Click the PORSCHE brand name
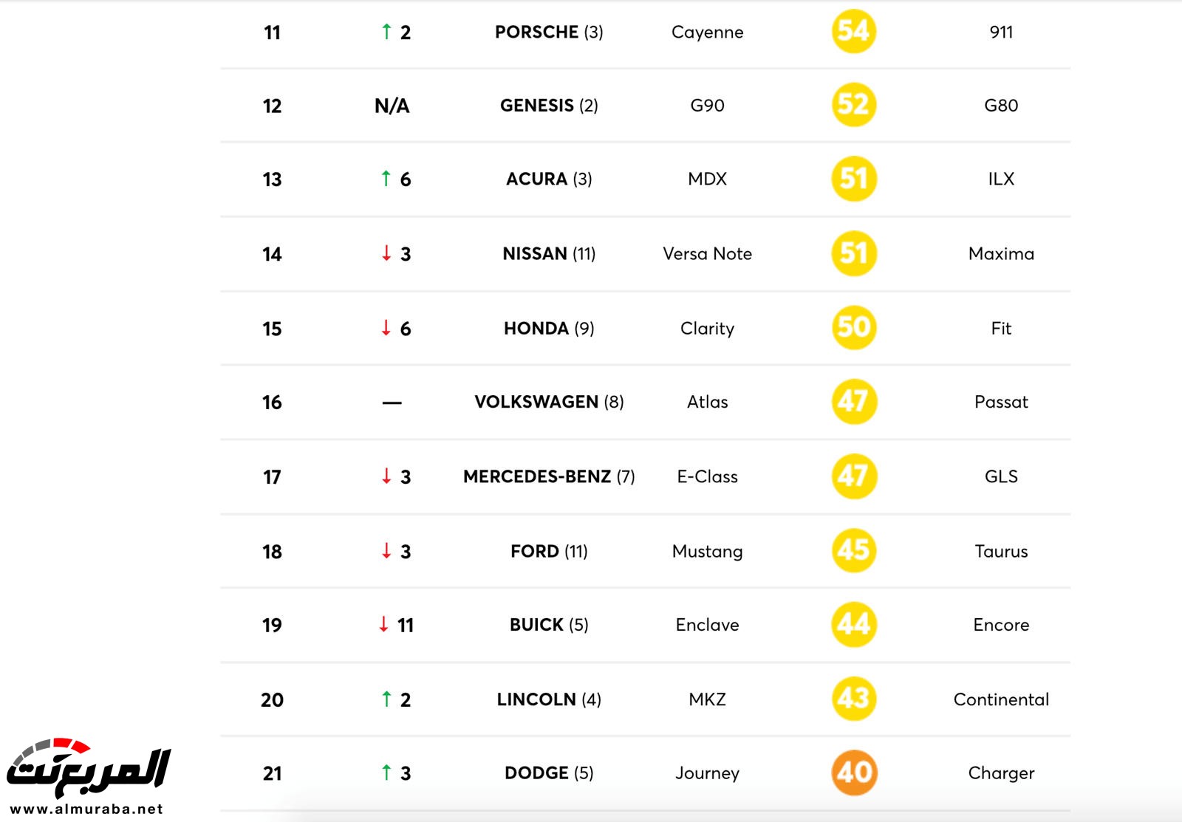This screenshot has width=1182, height=822. (x=536, y=32)
